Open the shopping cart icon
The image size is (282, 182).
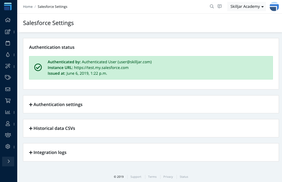click(x=8, y=101)
